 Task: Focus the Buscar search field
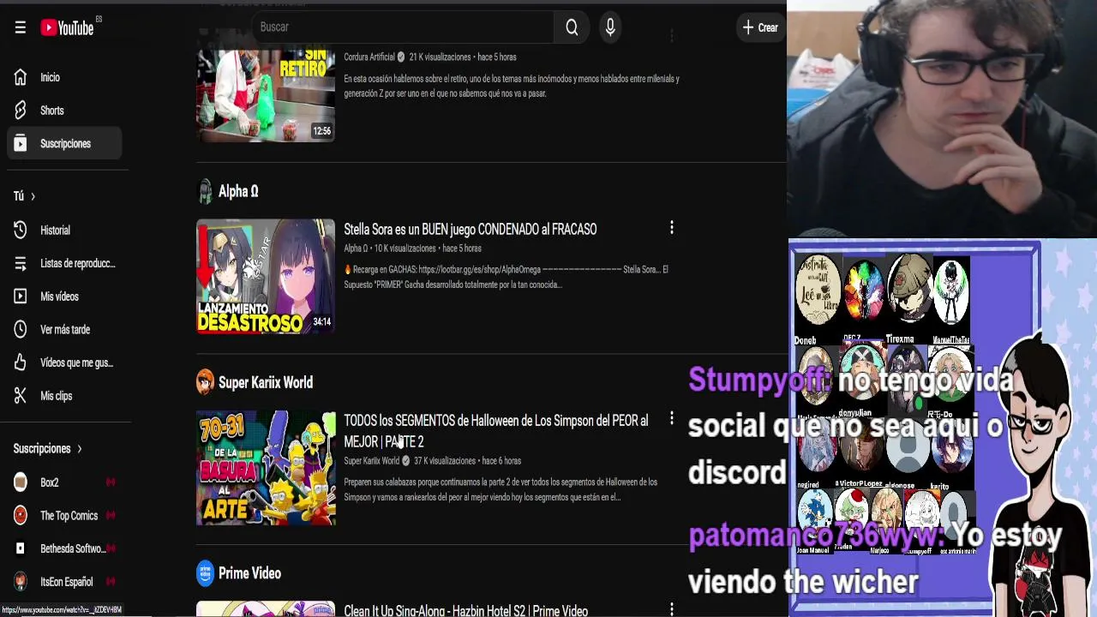[403, 27]
